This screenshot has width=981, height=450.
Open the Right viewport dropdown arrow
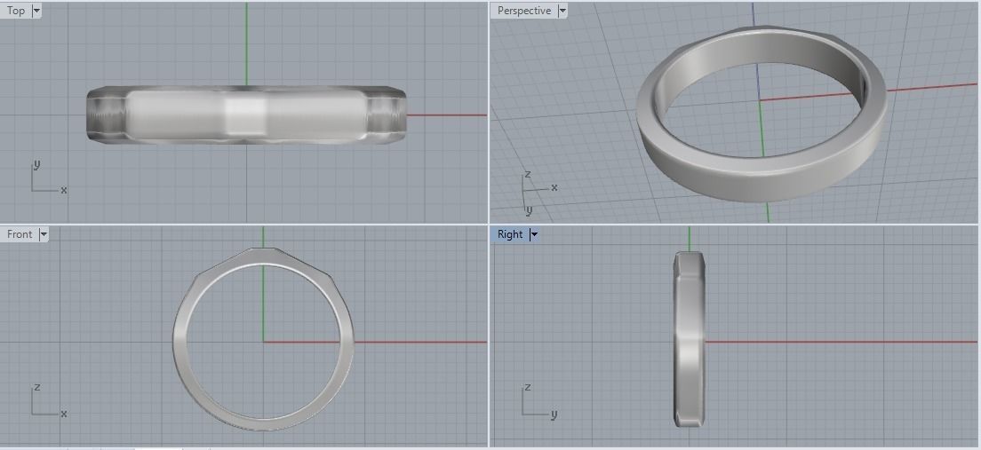(x=534, y=234)
